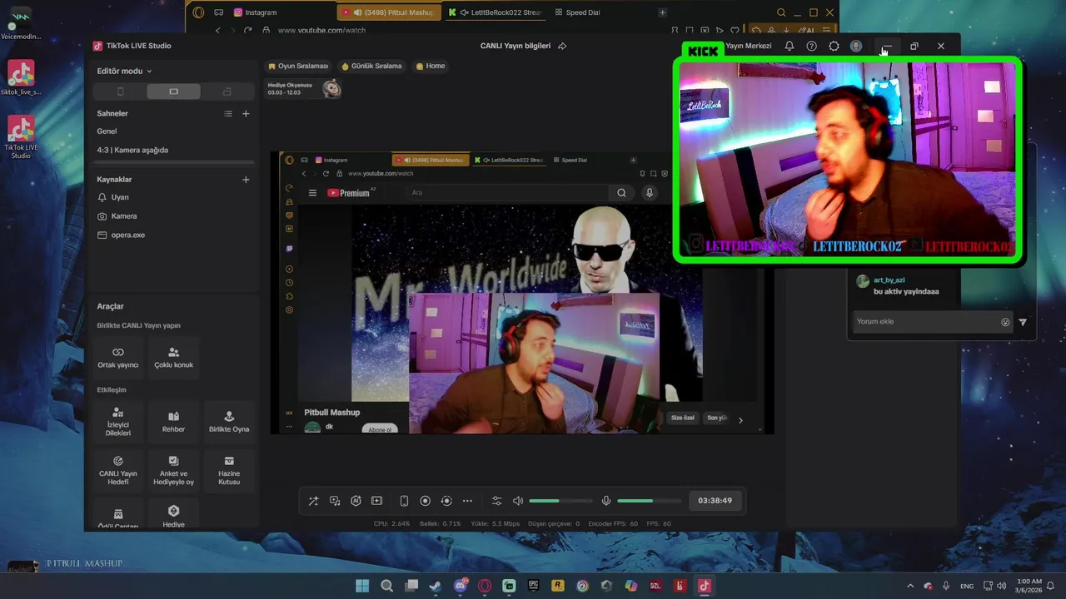Mute the microphone icon in bottom toolbar
Image resolution: width=1066 pixels, height=599 pixels.
click(x=606, y=501)
